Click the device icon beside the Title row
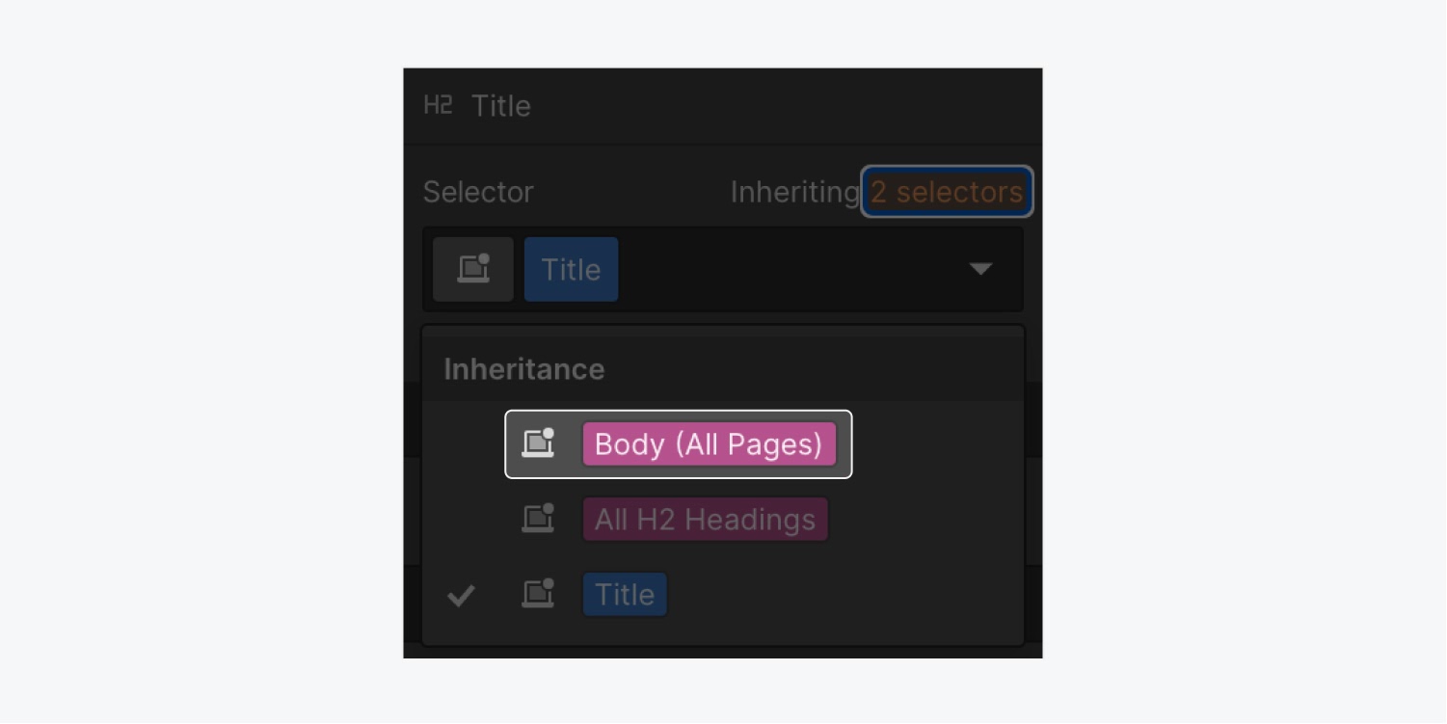 coord(538,594)
